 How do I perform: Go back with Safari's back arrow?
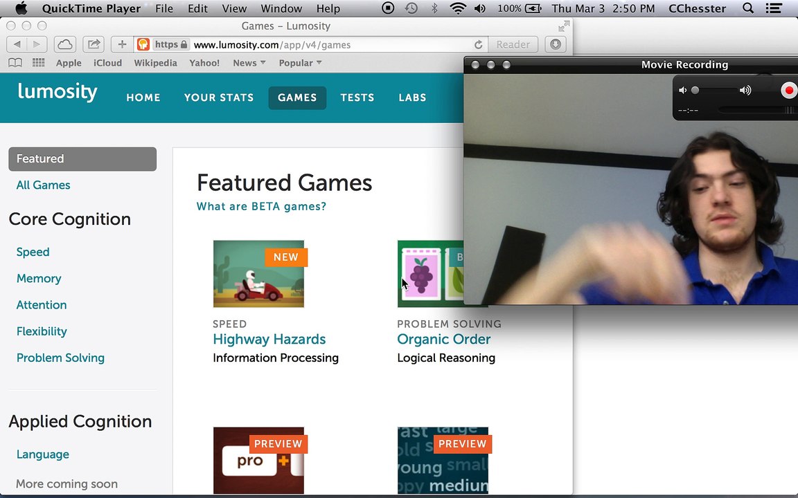pos(17,44)
